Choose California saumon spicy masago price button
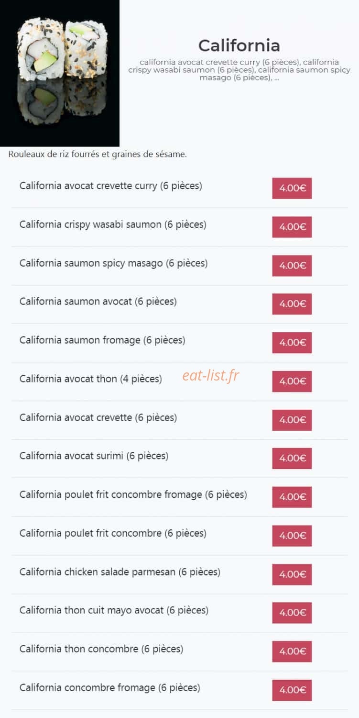 (x=292, y=266)
